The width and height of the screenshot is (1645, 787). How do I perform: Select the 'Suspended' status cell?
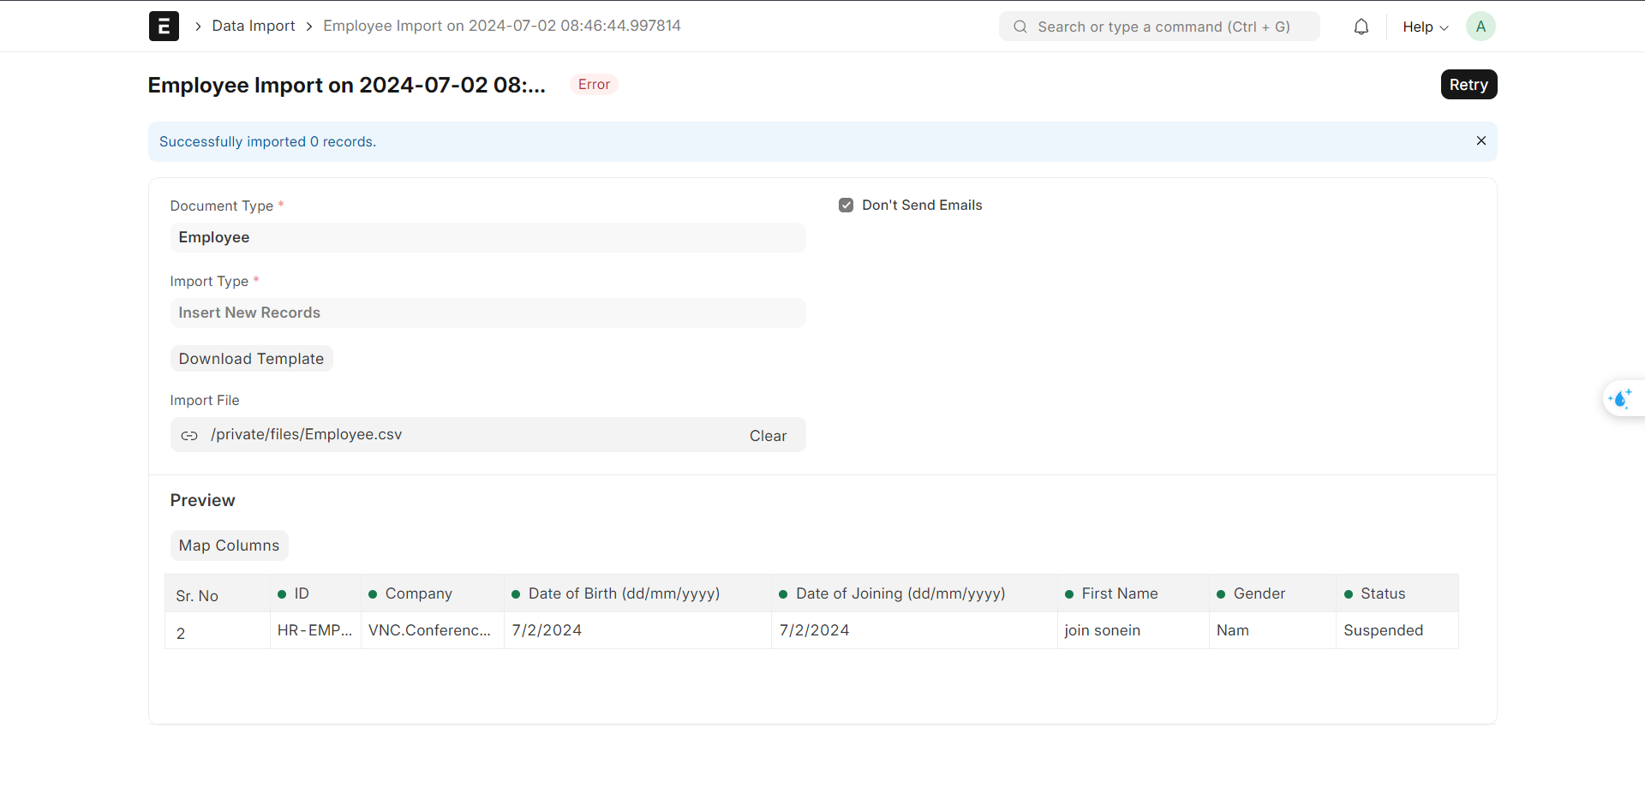1397,630
